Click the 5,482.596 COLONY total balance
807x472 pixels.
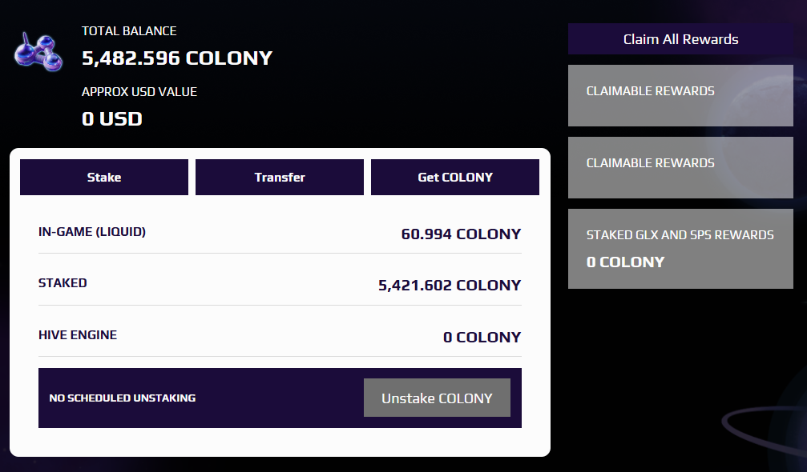pyautogui.click(x=177, y=58)
